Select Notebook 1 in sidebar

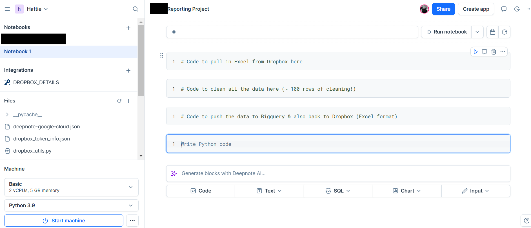(17, 52)
